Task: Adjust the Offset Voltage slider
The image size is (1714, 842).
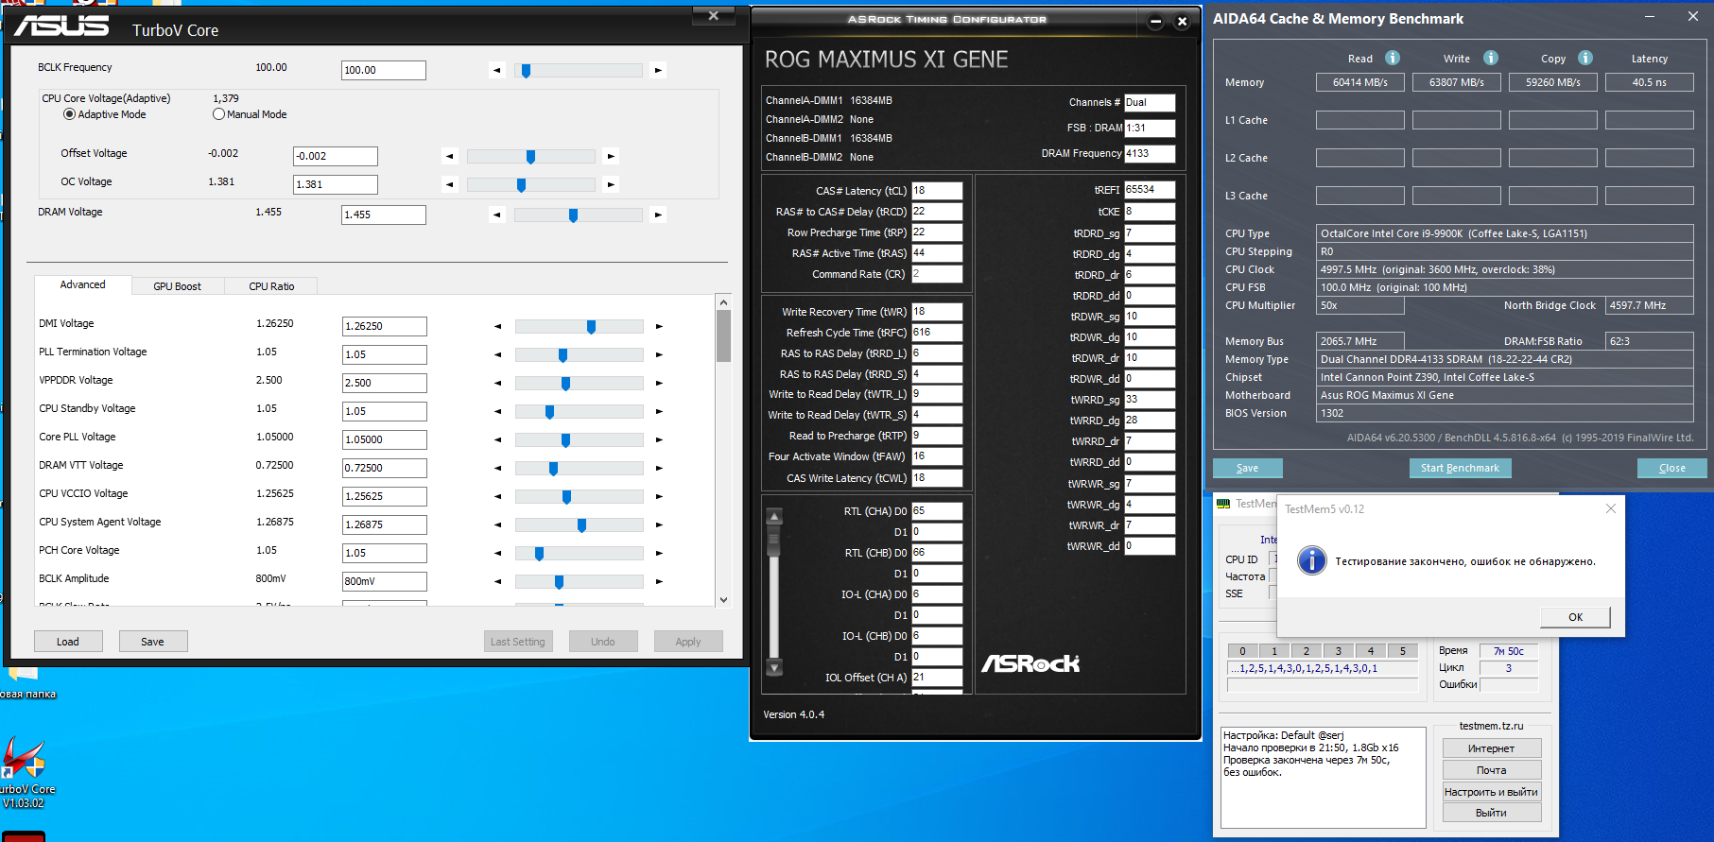Action: click(x=531, y=156)
